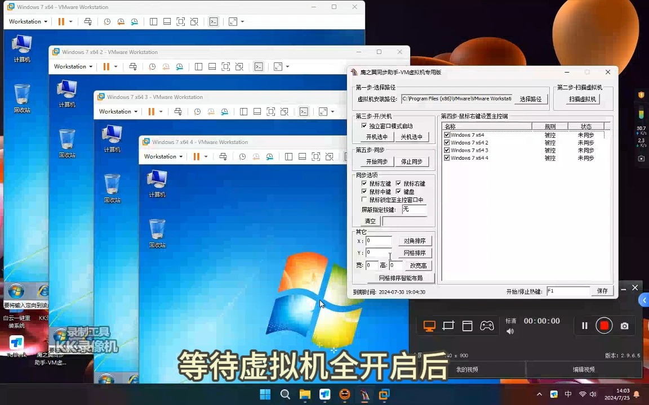The width and height of the screenshot is (649, 405).
Task: Uncheck 鼠标右键 sync option
Action: [398, 183]
